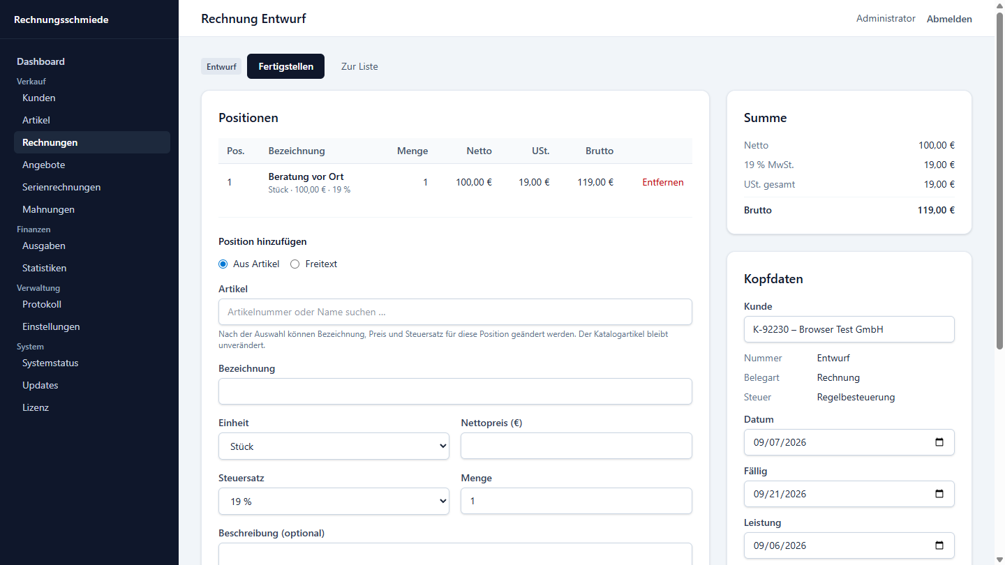
Task: Click into the Bezeichnung input field
Action: (455, 391)
